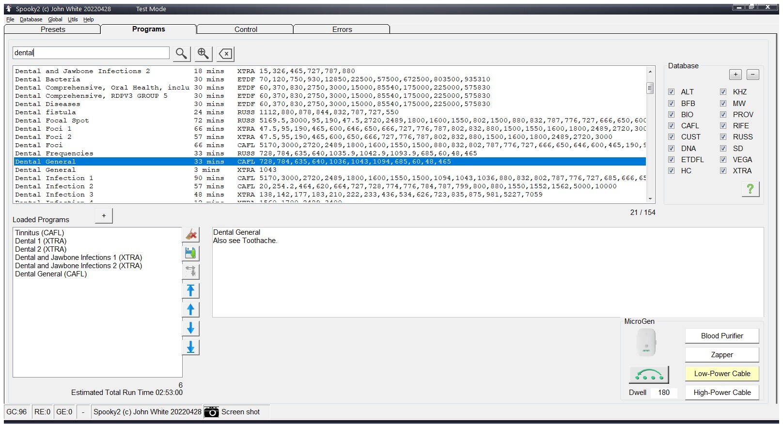783x424 pixels.
Task: Expand loaded programs with the plus button
Action: [x=104, y=216]
